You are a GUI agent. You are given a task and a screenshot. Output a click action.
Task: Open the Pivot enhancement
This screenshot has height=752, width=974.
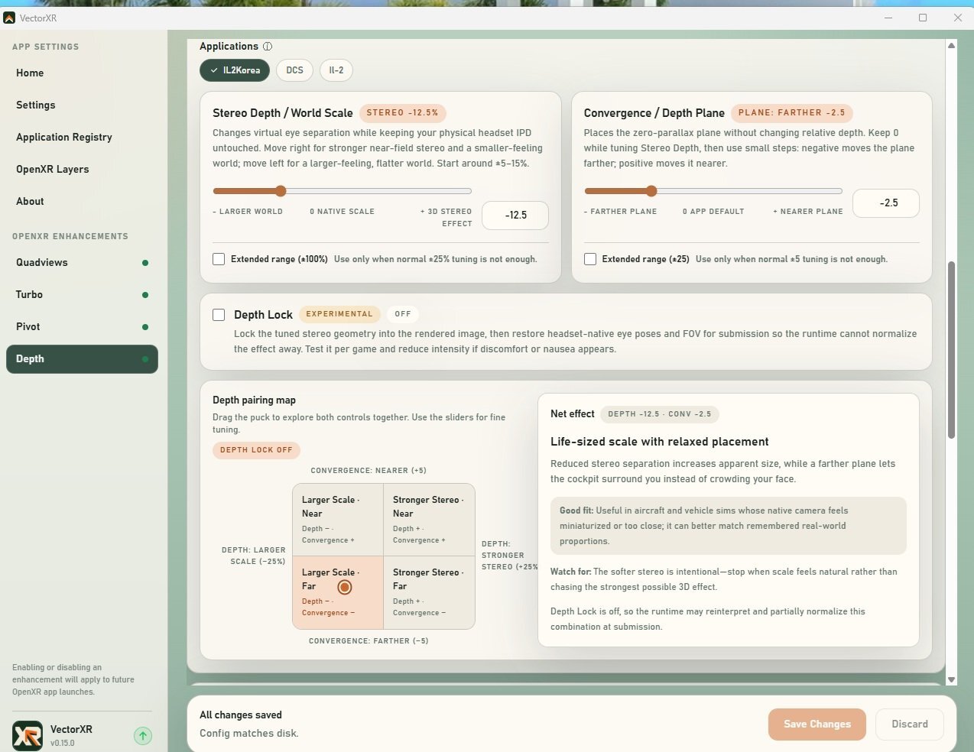[82, 327]
